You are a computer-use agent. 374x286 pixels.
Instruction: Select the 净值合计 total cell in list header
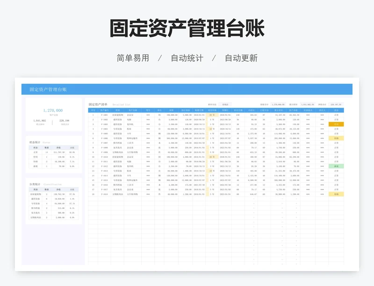[336, 105]
